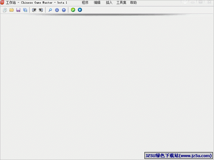Click the increase indent icon

(x=34, y=10)
